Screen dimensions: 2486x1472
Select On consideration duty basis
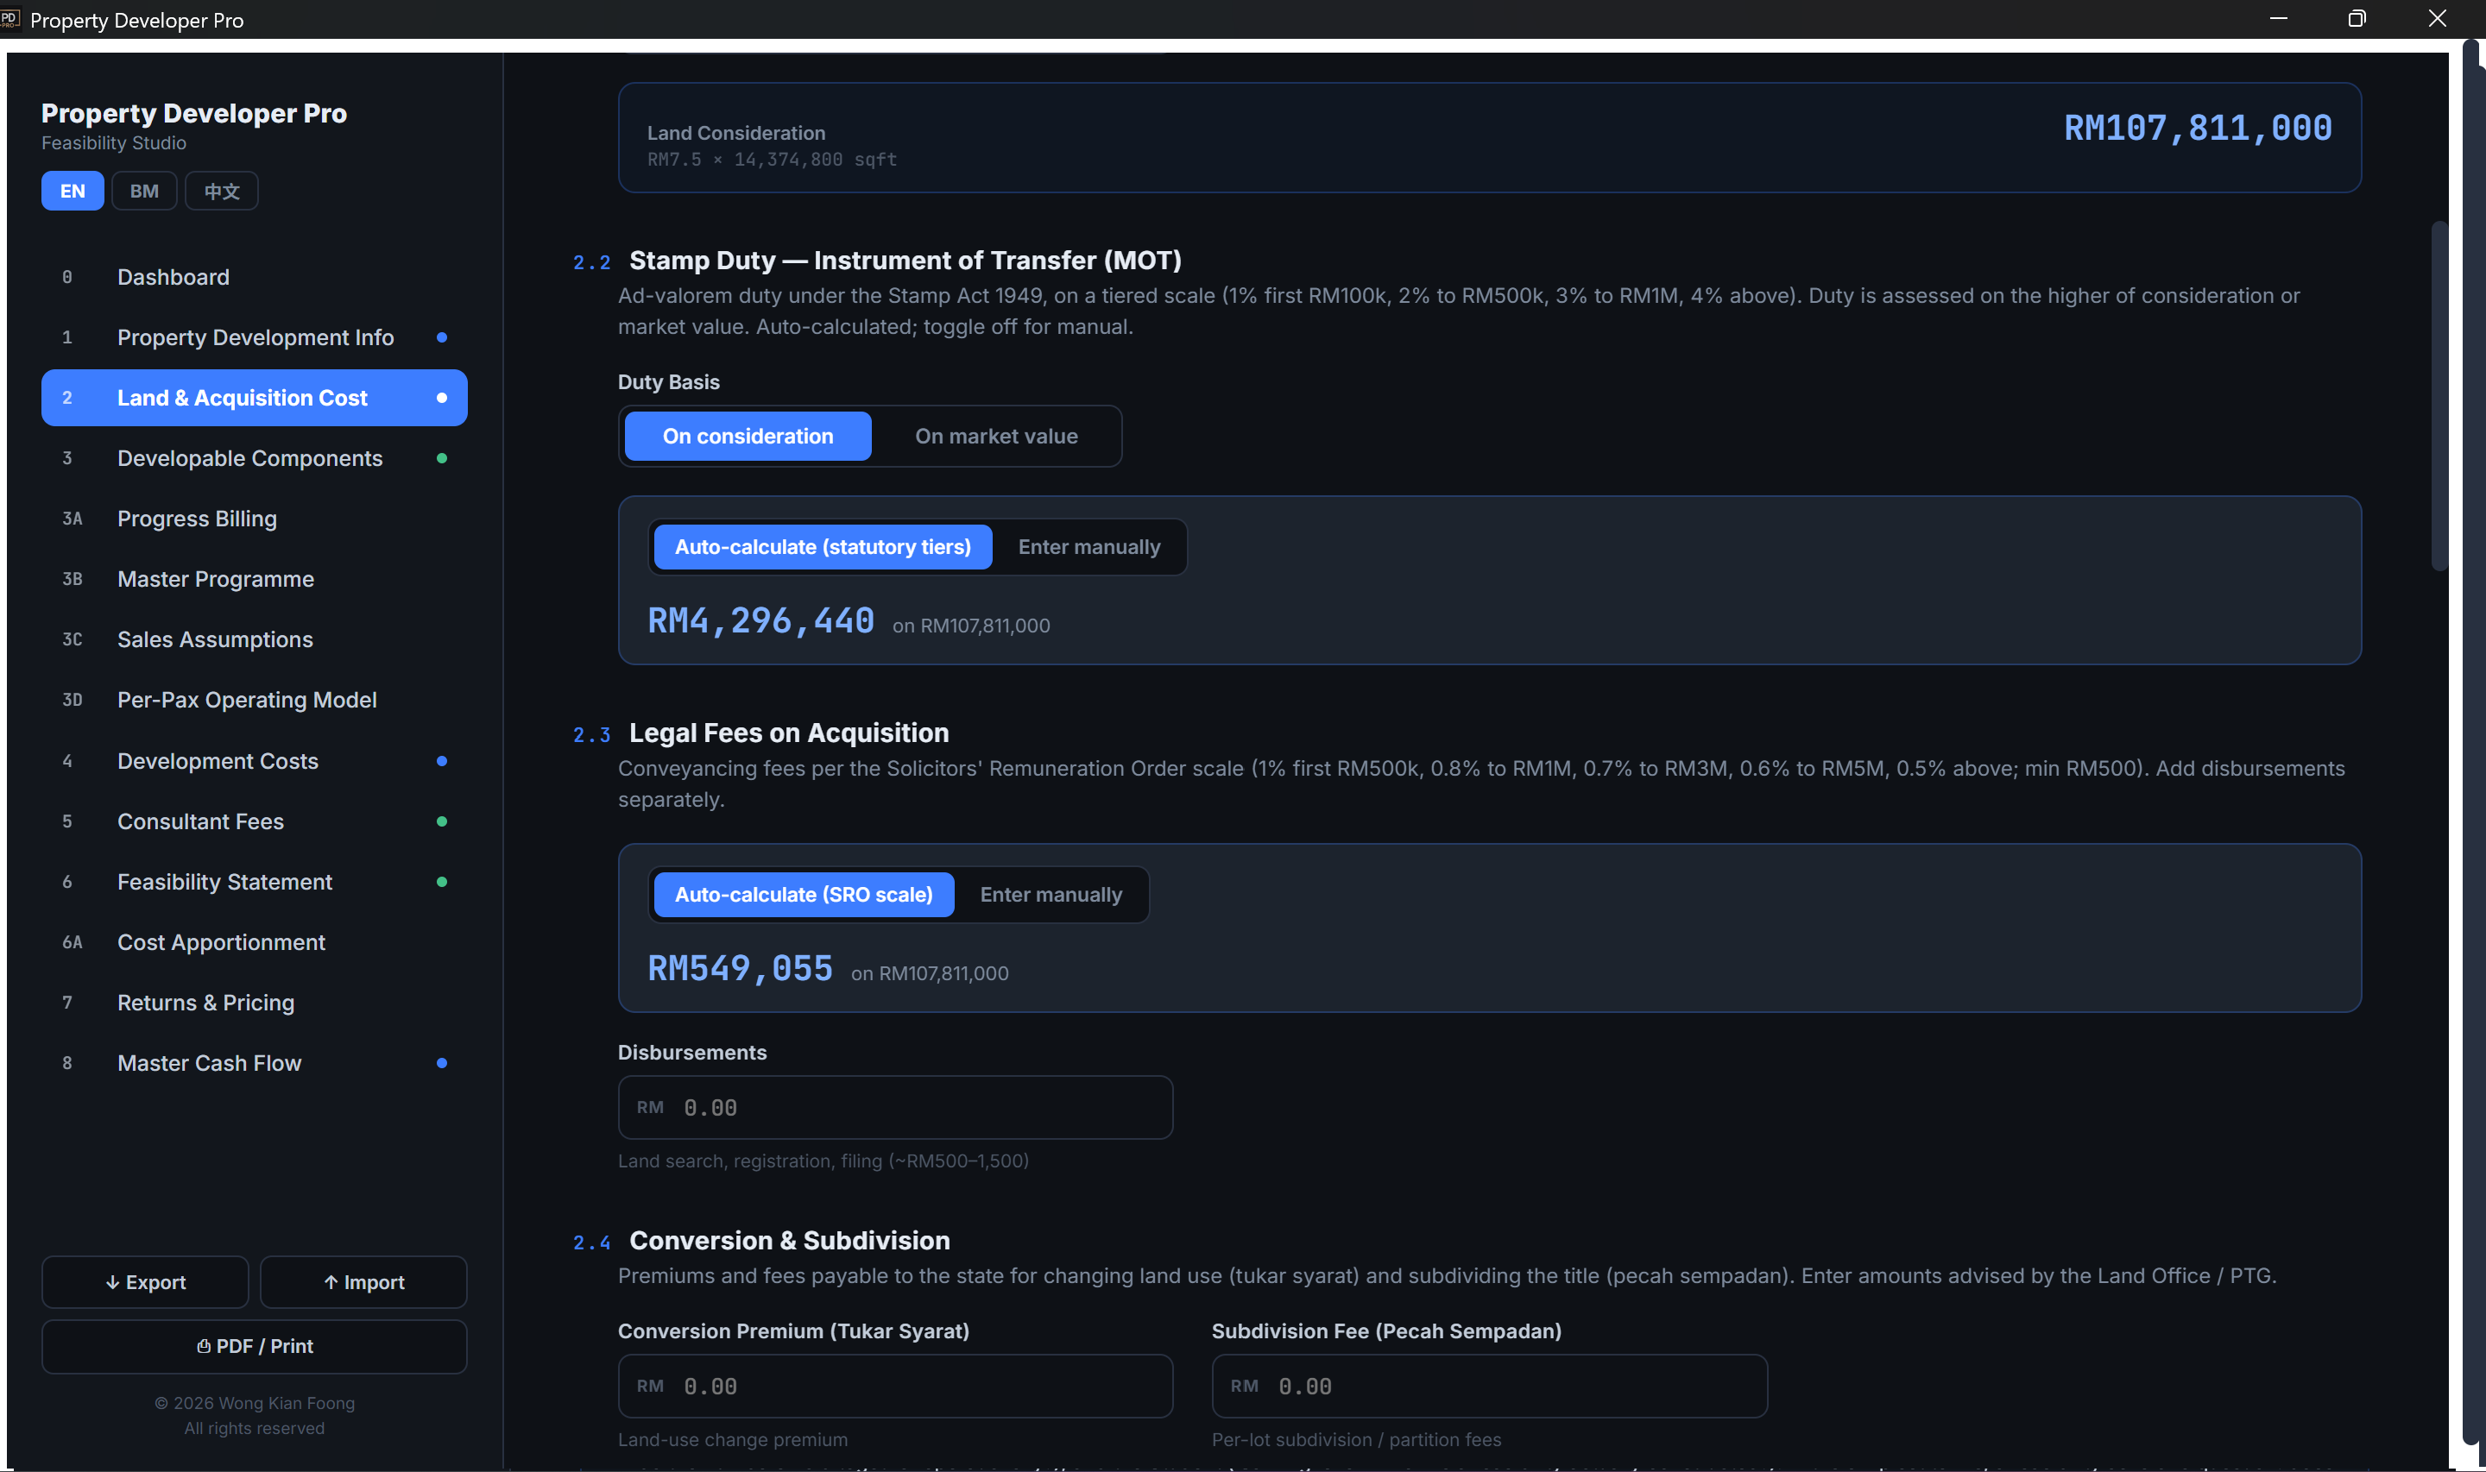(x=748, y=437)
